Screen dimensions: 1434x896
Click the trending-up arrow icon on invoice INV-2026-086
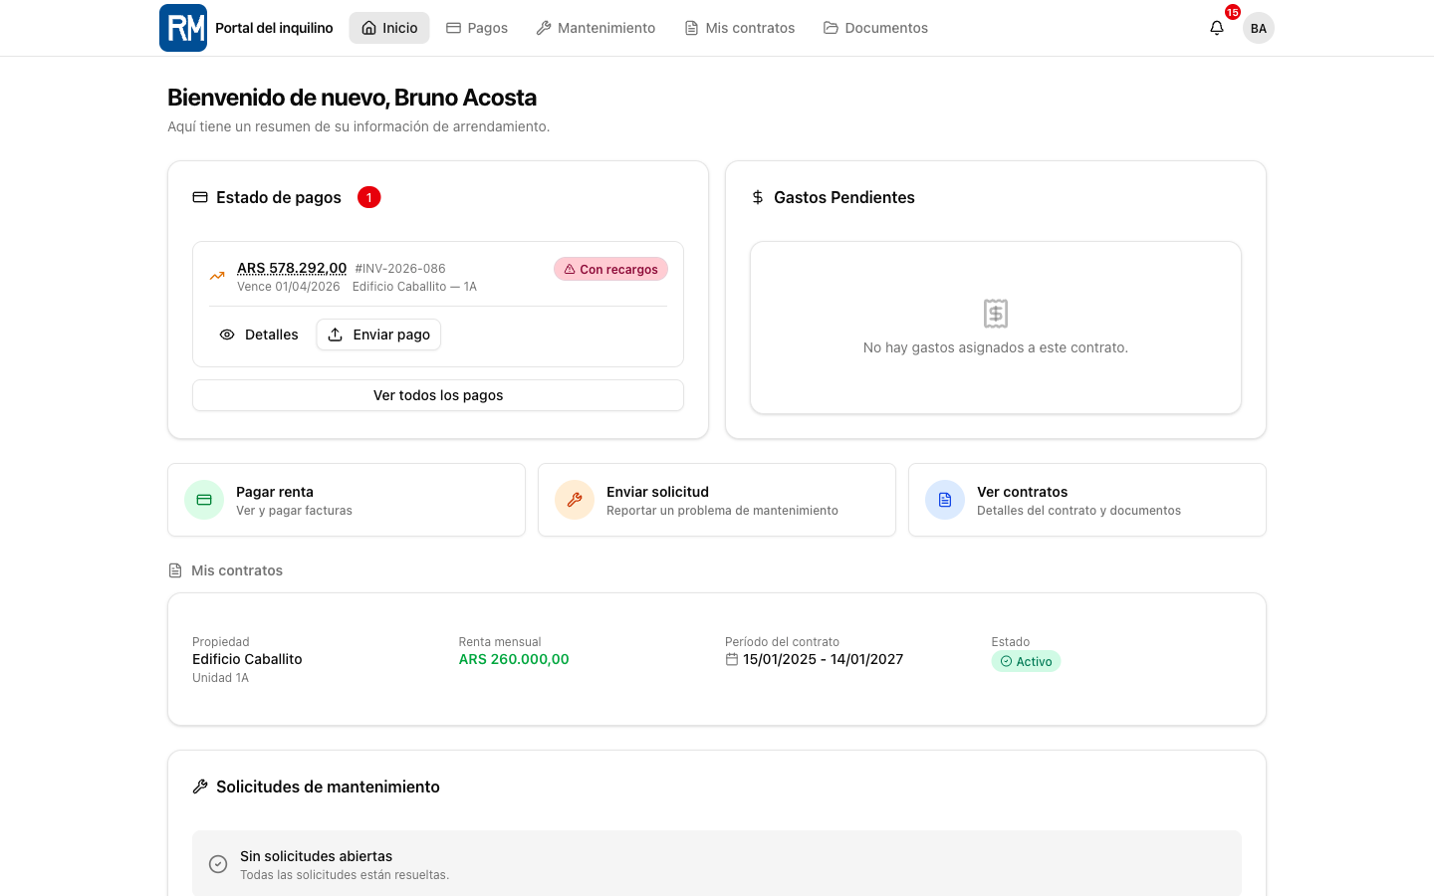point(217,277)
